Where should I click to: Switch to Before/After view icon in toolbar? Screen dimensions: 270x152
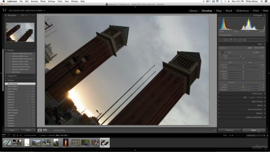click(x=45, y=130)
